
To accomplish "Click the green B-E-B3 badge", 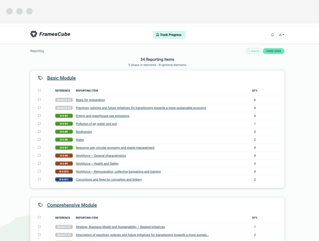I will pos(64,116).
